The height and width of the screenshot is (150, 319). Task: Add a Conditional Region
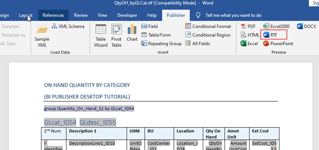(x=208, y=35)
